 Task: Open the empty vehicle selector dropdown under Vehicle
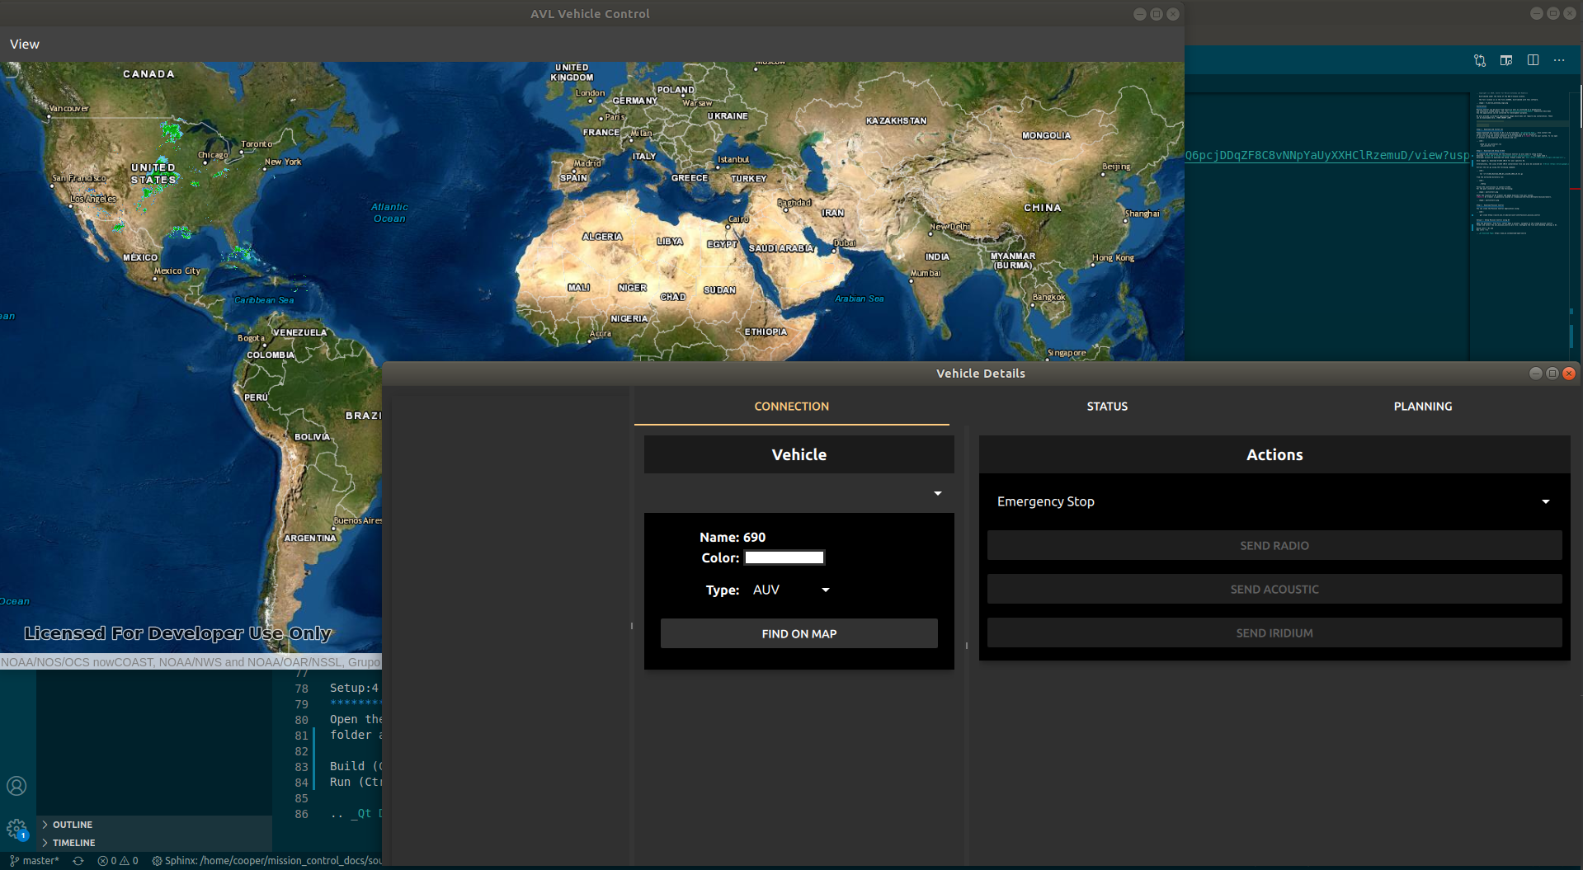tap(799, 493)
